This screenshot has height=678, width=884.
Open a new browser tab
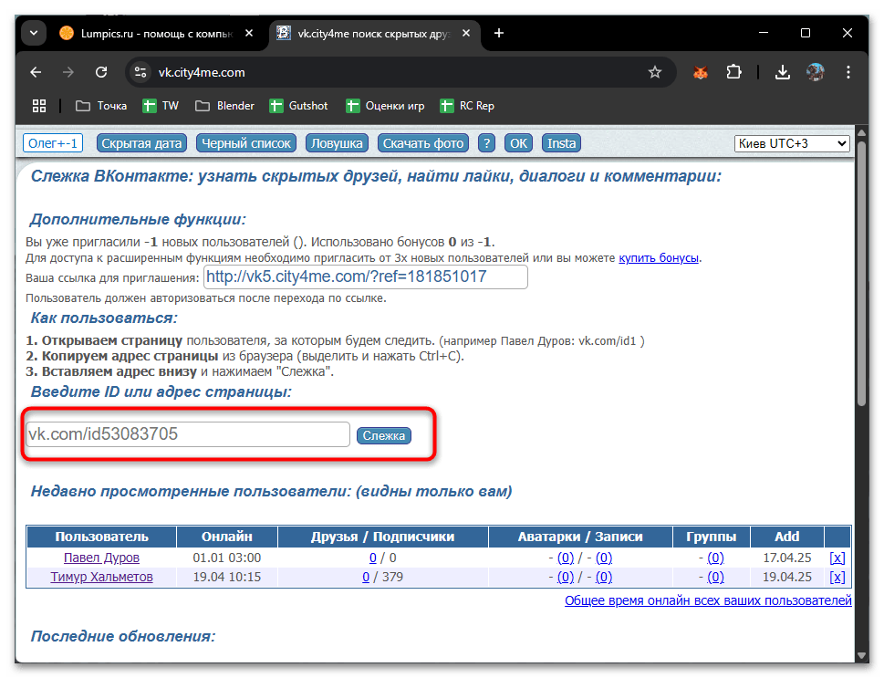click(499, 33)
